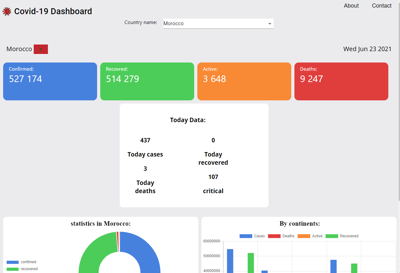Click the orange Active stats card

pyautogui.click(x=244, y=81)
